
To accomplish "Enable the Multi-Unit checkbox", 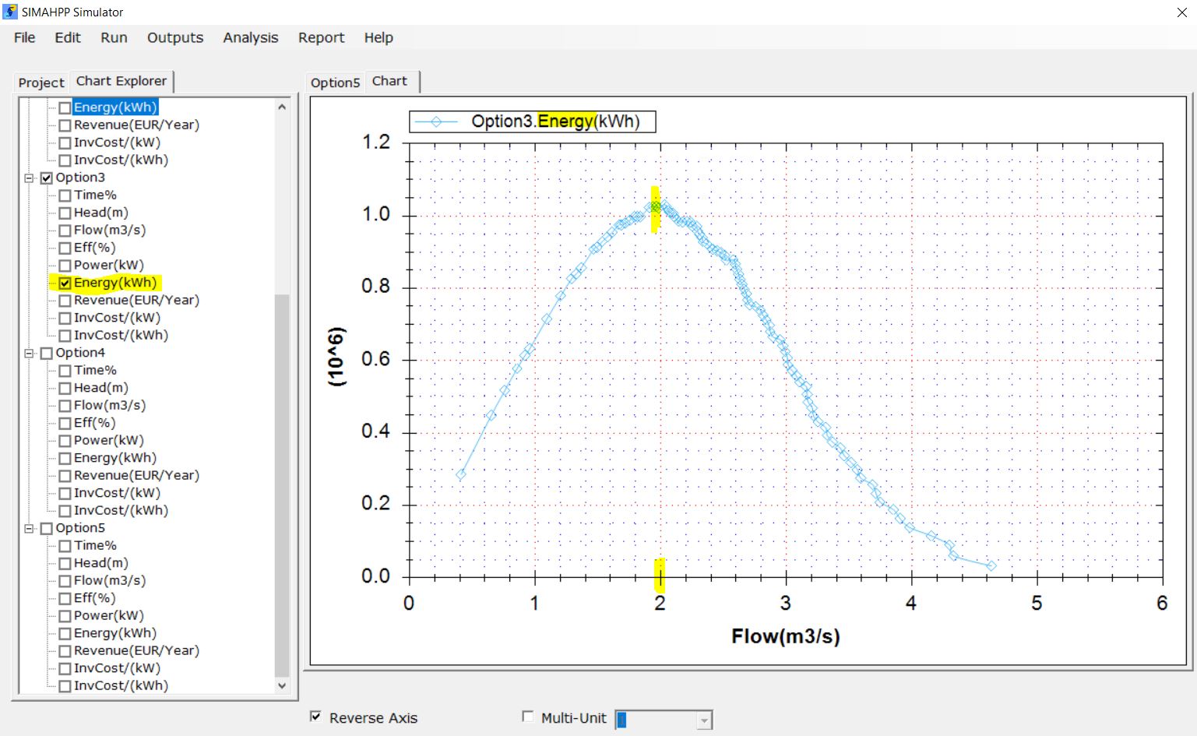I will 528,717.
